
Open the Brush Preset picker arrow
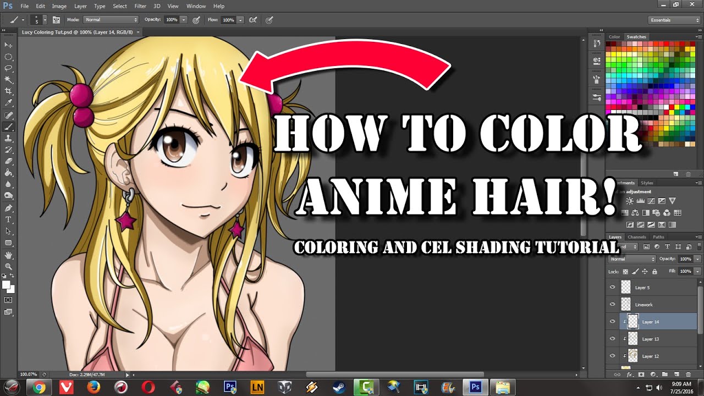pyautogui.click(x=45, y=20)
